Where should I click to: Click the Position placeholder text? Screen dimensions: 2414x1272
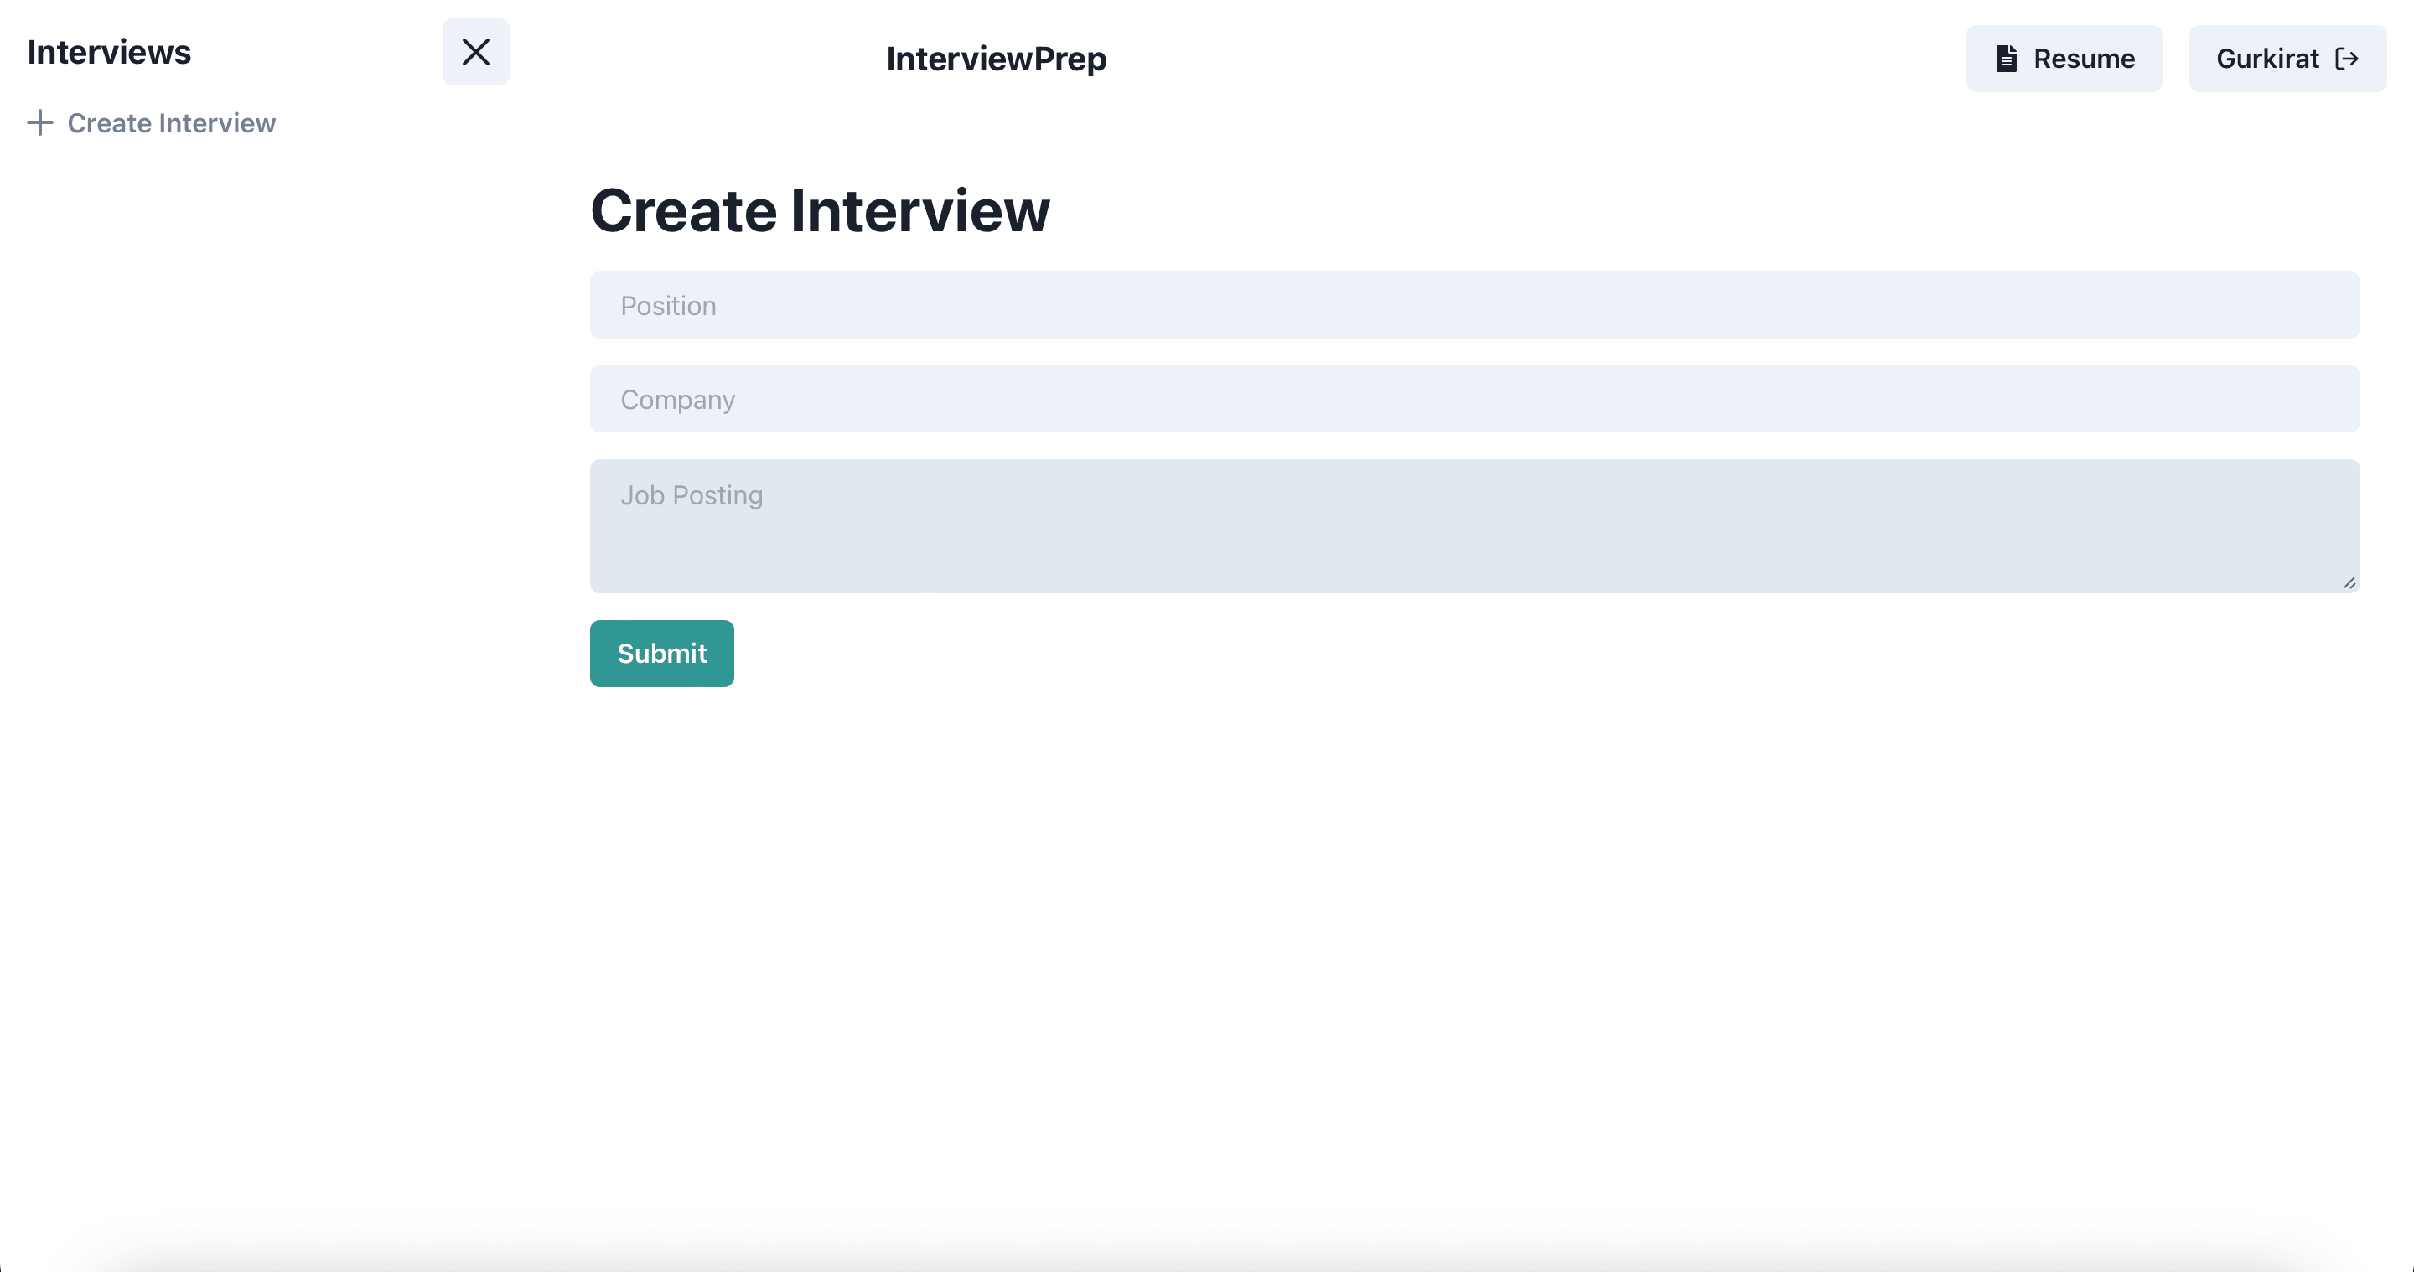[668, 307]
